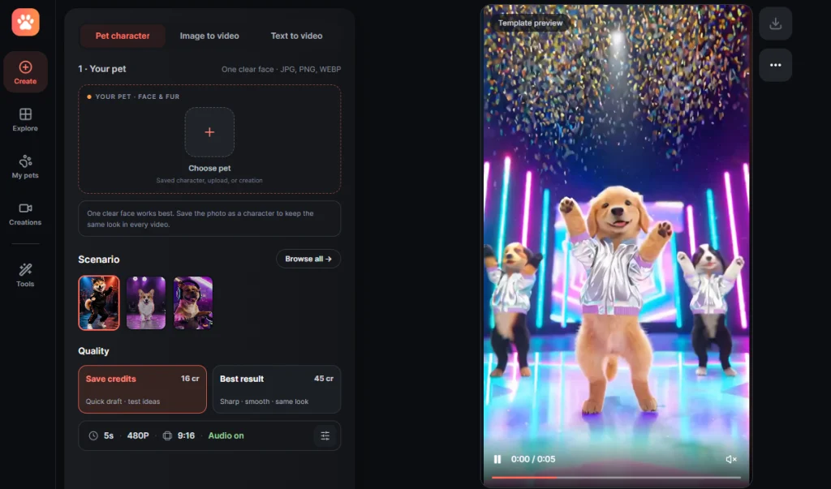Click the paw logo icon

click(25, 22)
